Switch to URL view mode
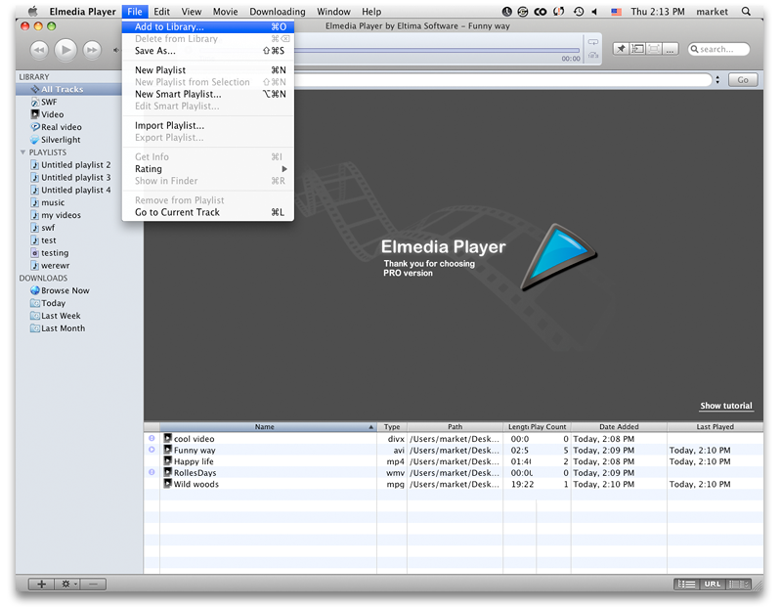The height and width of the screenshot is (609, 781). pos(713,585)
